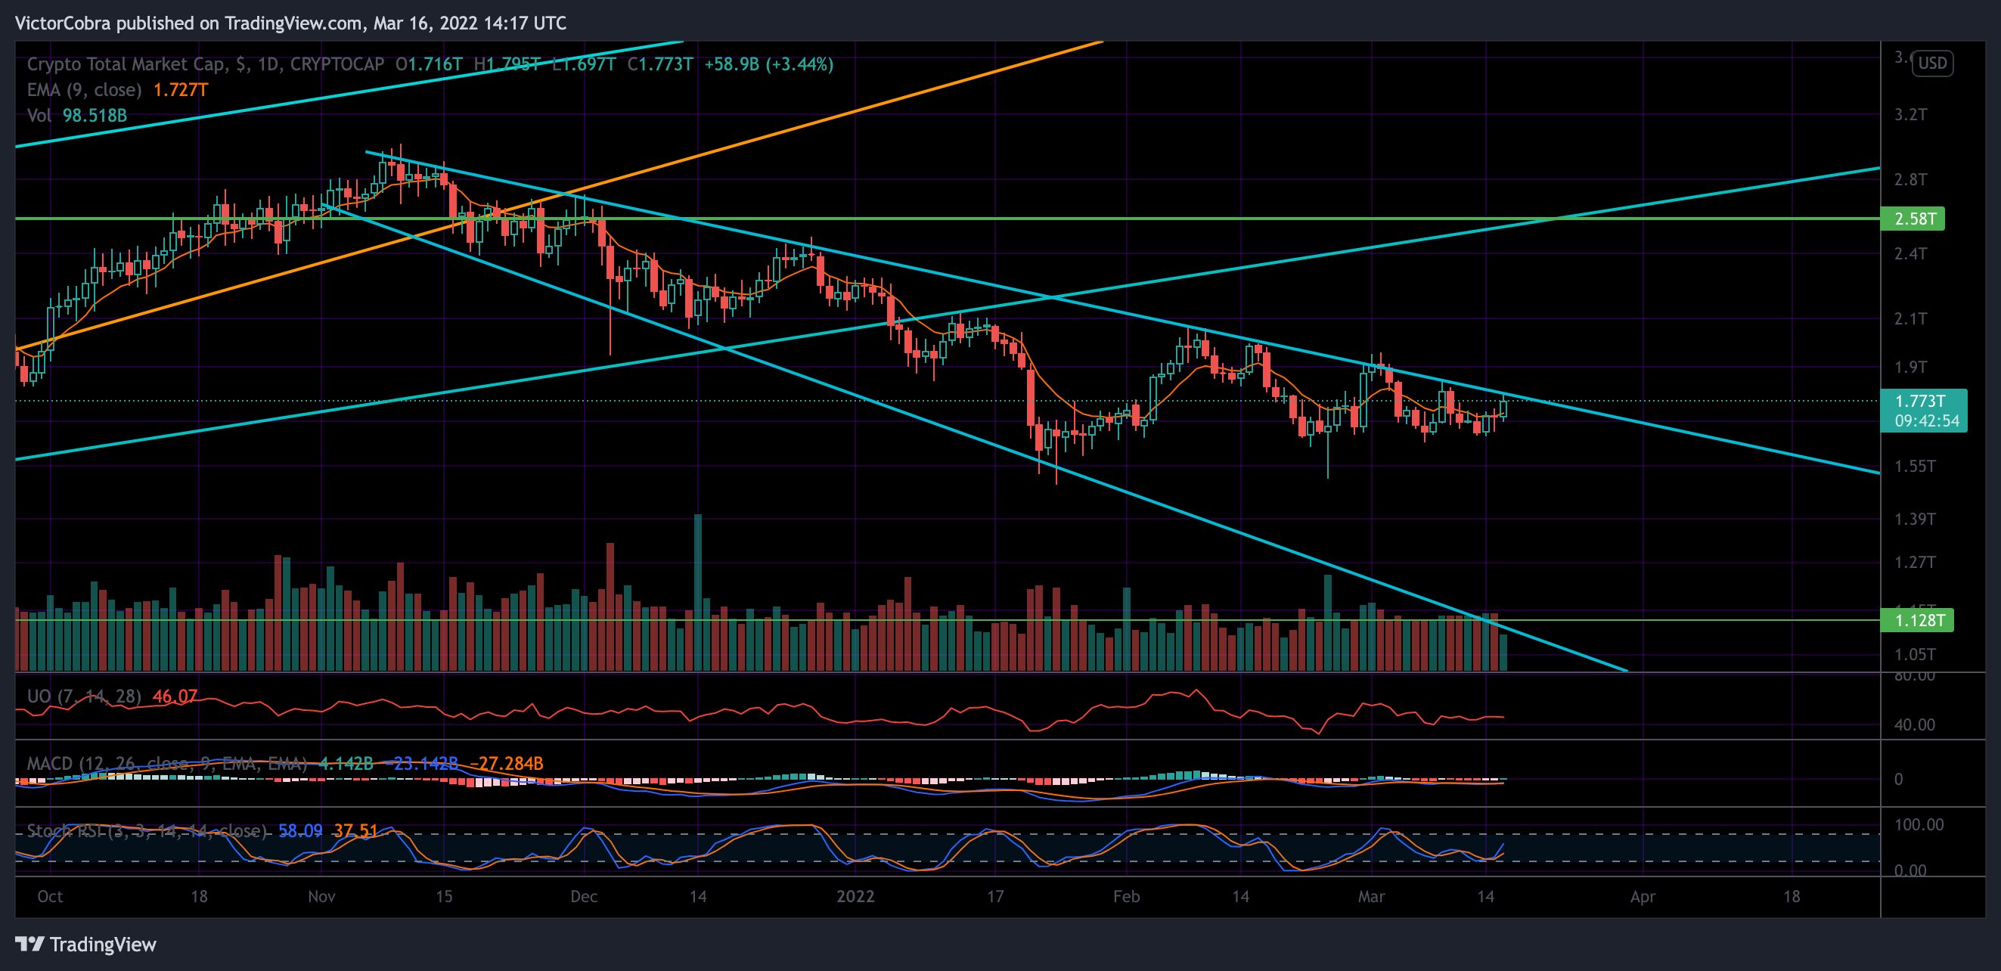The height and width of the screenshot is (971, 2001).
Task: Click the Stoch RSI indicator legend label
Action: click(x=147, y=830)
